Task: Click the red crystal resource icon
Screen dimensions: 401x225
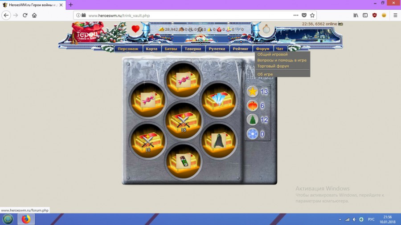Action: [x=219, y=29]
